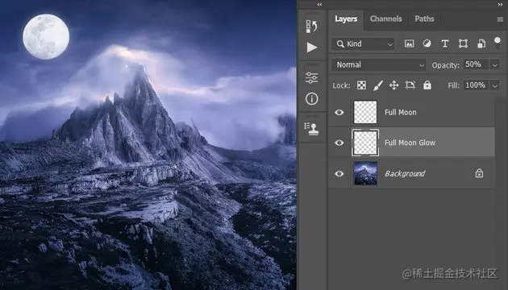The width and height of the screenshot is (508, 290).
Task: Click the Background layer lock icon
Action: coord(479,173)
